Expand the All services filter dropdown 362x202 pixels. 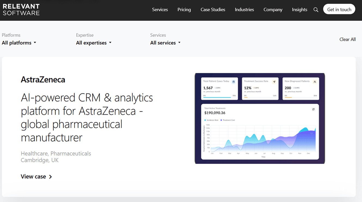coord(165,43)
